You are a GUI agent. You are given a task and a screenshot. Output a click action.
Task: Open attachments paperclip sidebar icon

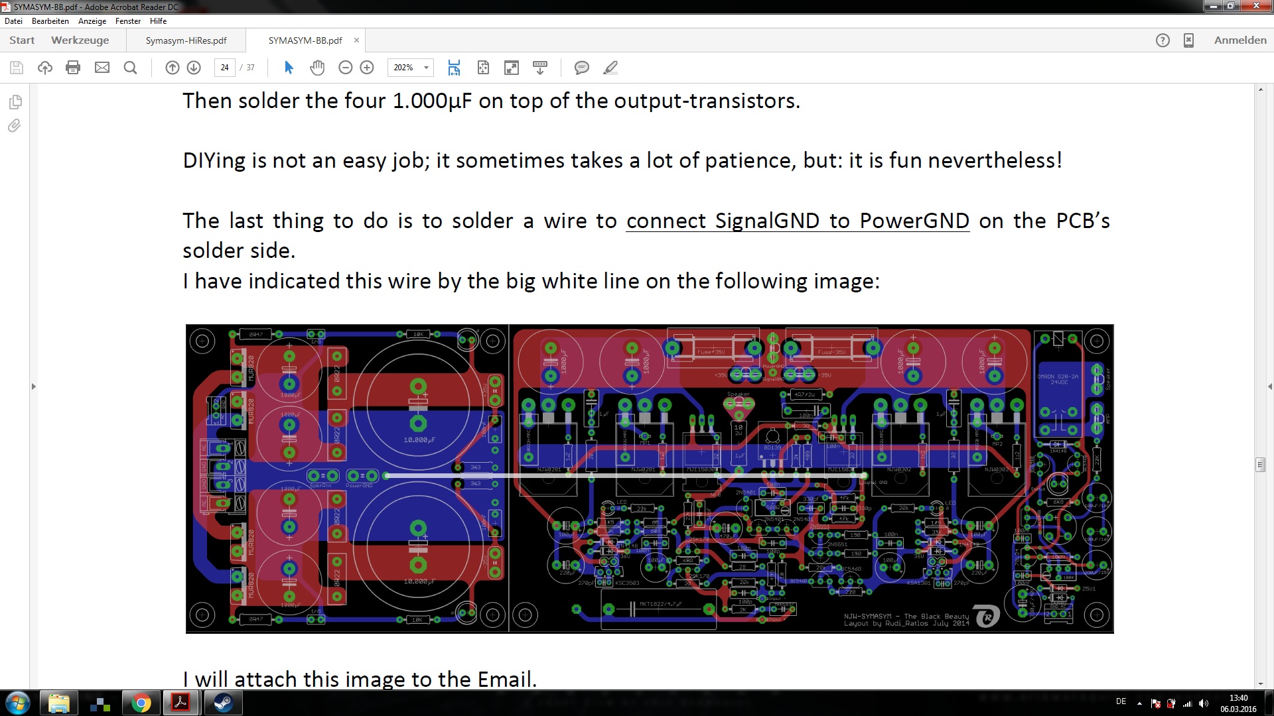click(x=15, y=125)
